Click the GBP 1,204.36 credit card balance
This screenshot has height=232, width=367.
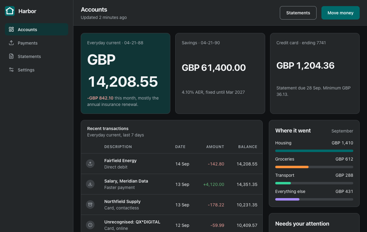click(x=306, y=65)
